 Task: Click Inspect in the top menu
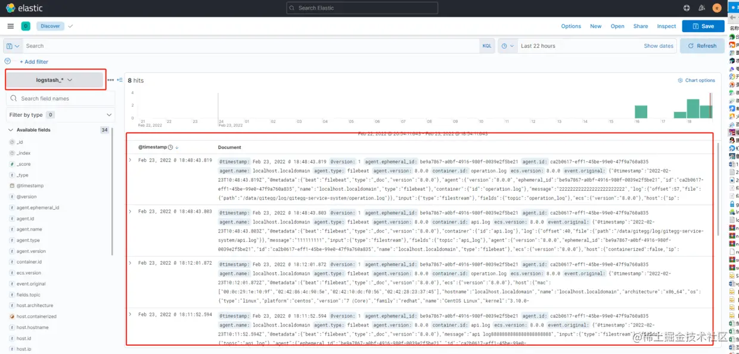click(666, 26)
